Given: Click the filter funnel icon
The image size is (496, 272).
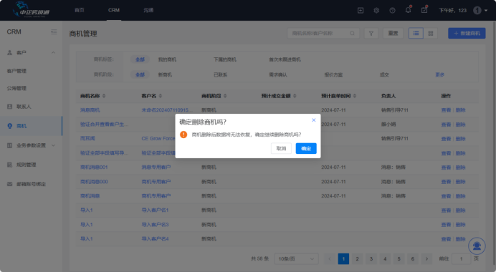Looking at the screenshot, I should pyautogui.click(x=371, y=33).
